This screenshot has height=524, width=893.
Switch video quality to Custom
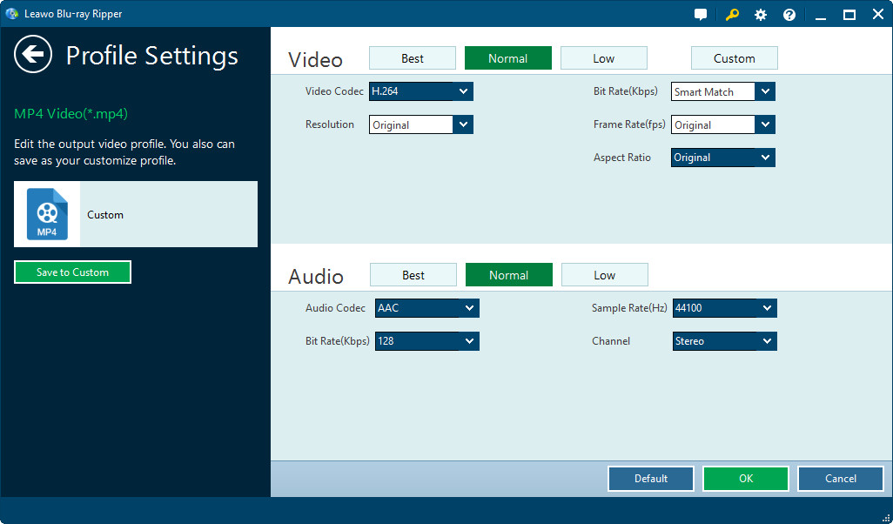click(734, 58)
